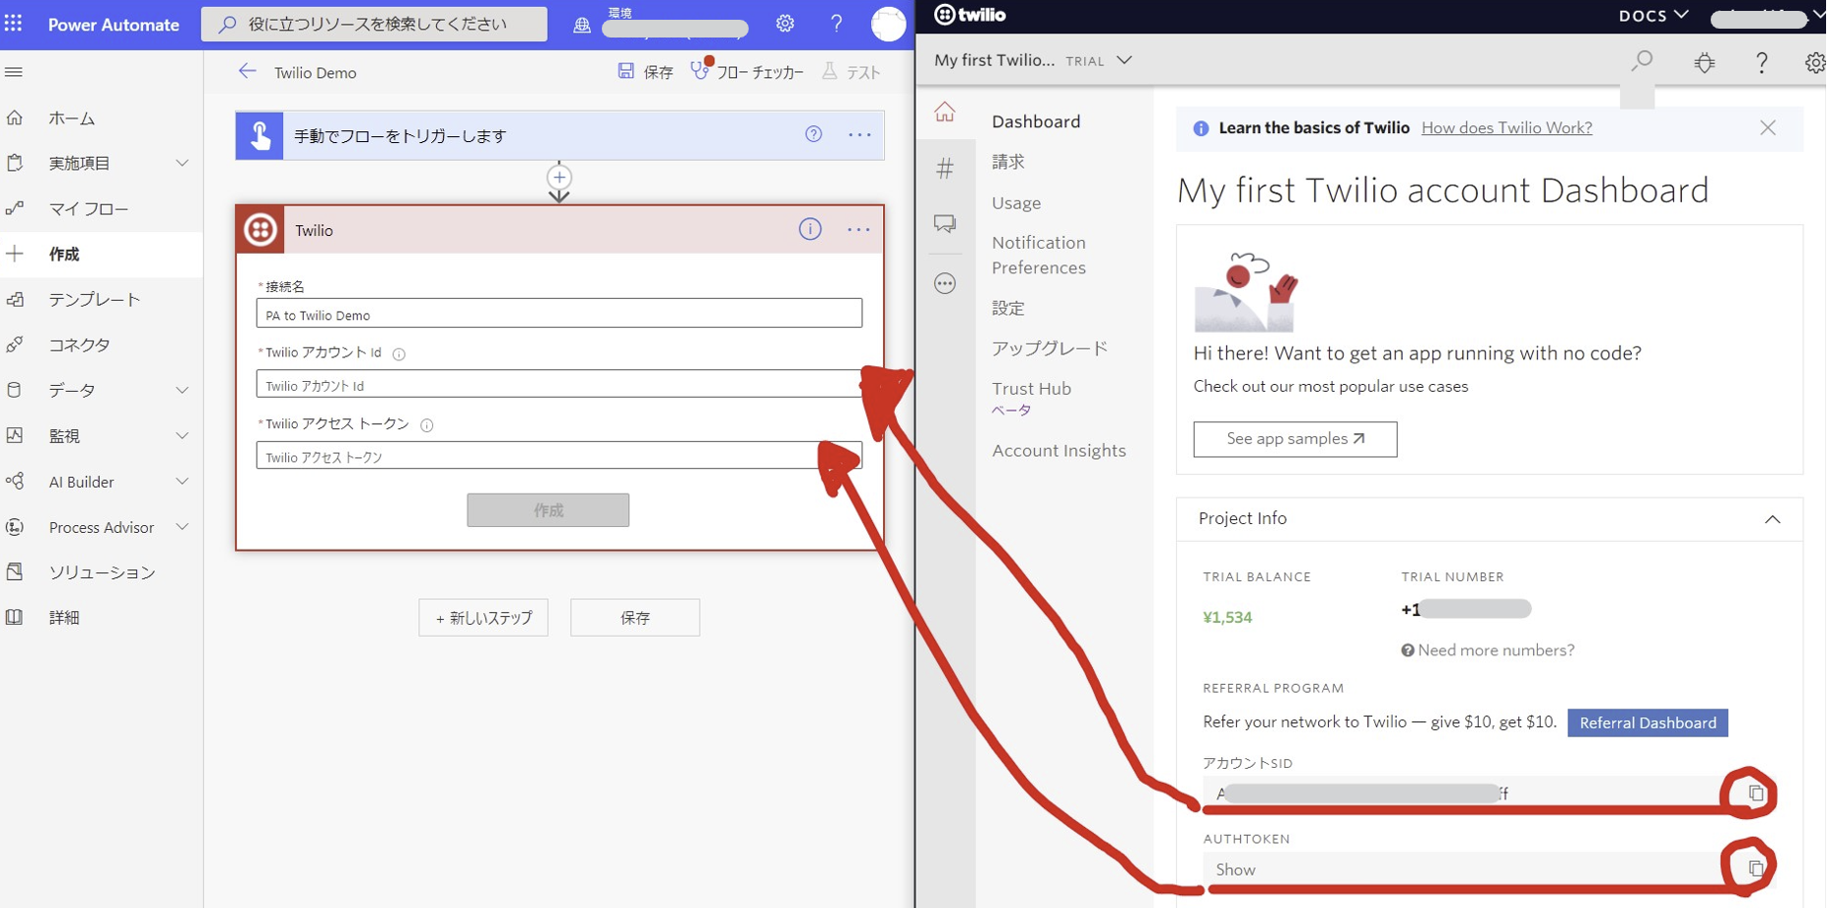1832x908 pixels.
Task: Click the Twilio logo
Action: click(x=970, y=15)
